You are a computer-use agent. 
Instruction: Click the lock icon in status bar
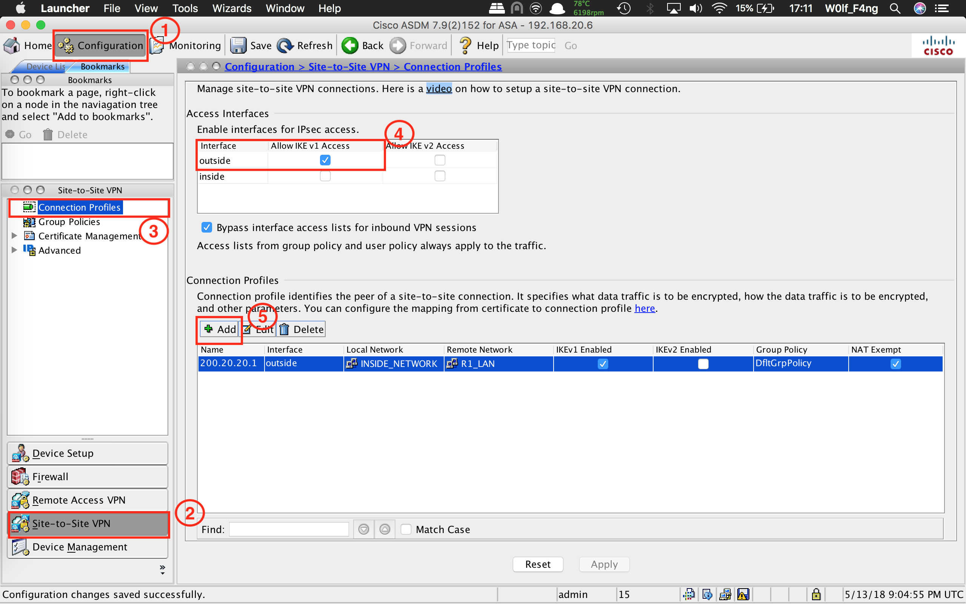tap(816, 595)
